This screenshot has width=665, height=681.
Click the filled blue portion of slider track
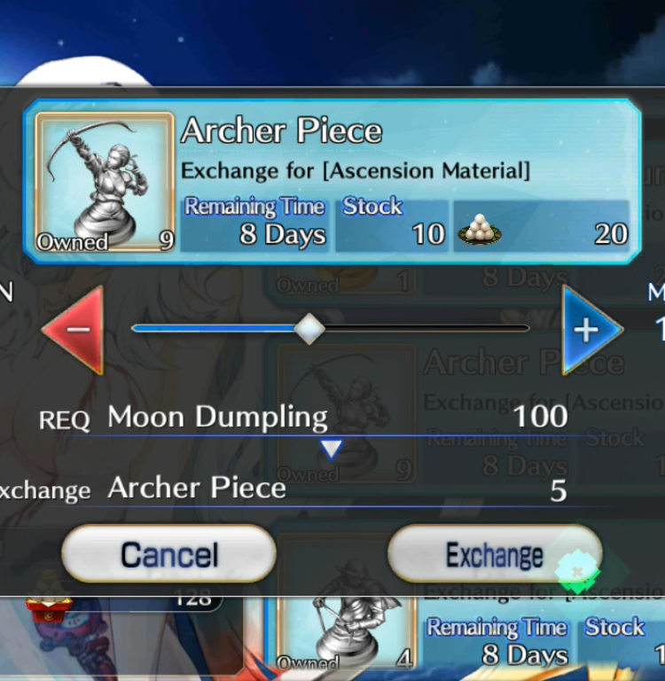[x=213, y=328]
